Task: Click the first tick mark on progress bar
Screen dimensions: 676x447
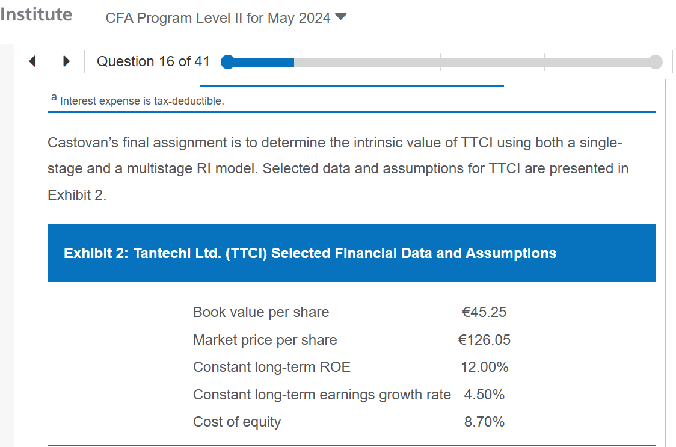Action: [x=336, y=62]
